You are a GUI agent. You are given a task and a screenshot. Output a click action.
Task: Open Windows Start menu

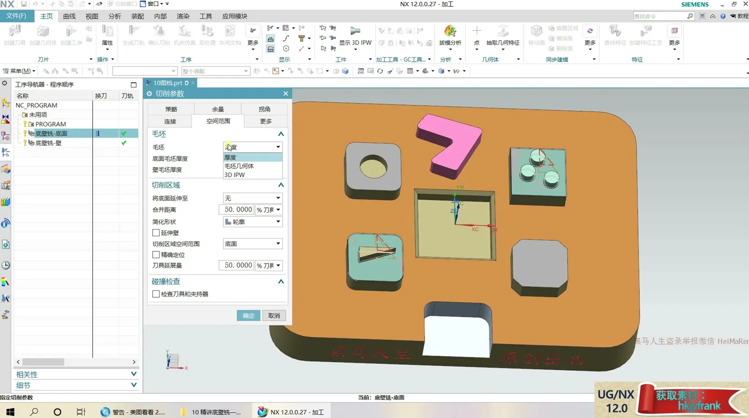[x=10, y=412]
